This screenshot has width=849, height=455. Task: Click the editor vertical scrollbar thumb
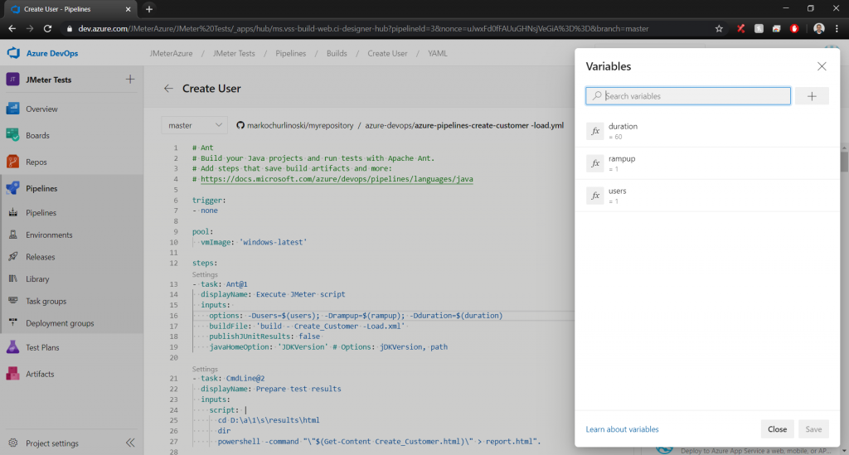(x=844, y=162)
